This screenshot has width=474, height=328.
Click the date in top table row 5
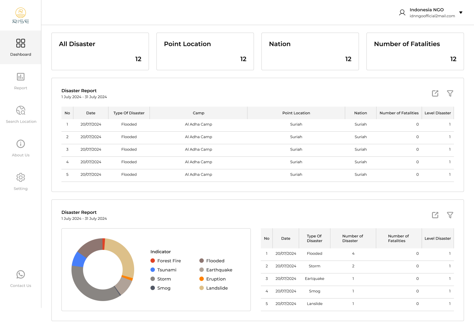91,174
